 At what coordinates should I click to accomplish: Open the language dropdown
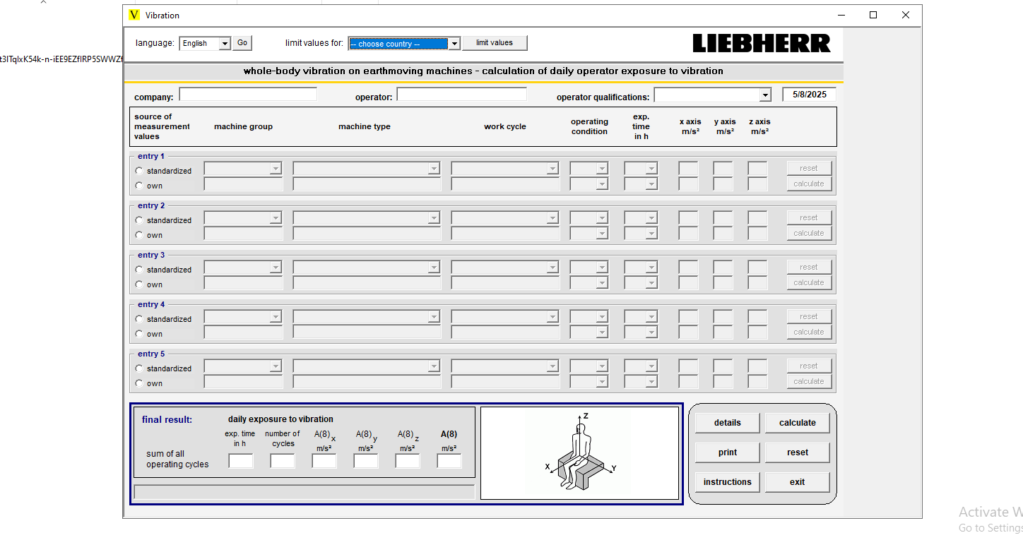pos(225,43)
